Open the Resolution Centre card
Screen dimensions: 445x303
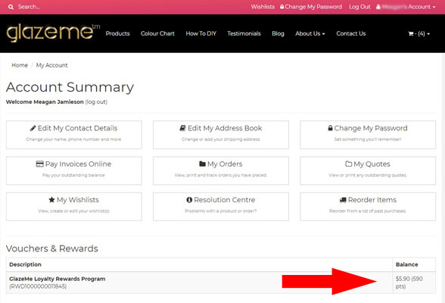221,207
